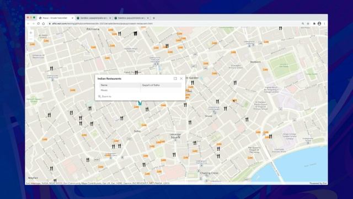353x199 pixels.
Task: Click the Holborn map label
Action: [255, 62]
